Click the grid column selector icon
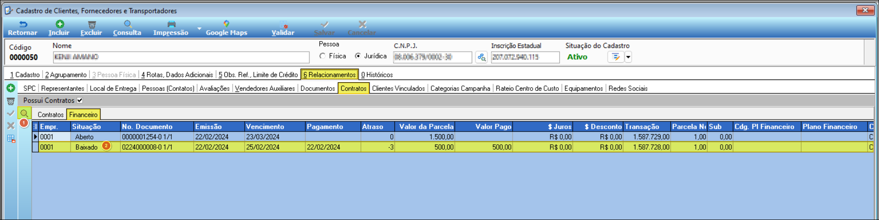Viewport: 879px width, 220px height. (x=35, y=127)
